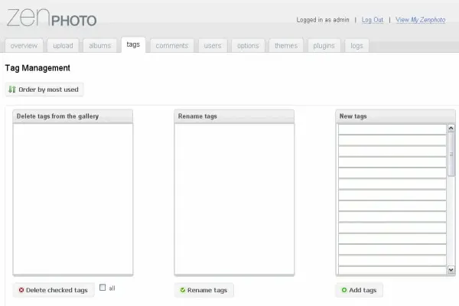This screenshot has height=306, width=459.
Task: Click the green check icon on Rename tags
Action: click(x=182, y=291)
